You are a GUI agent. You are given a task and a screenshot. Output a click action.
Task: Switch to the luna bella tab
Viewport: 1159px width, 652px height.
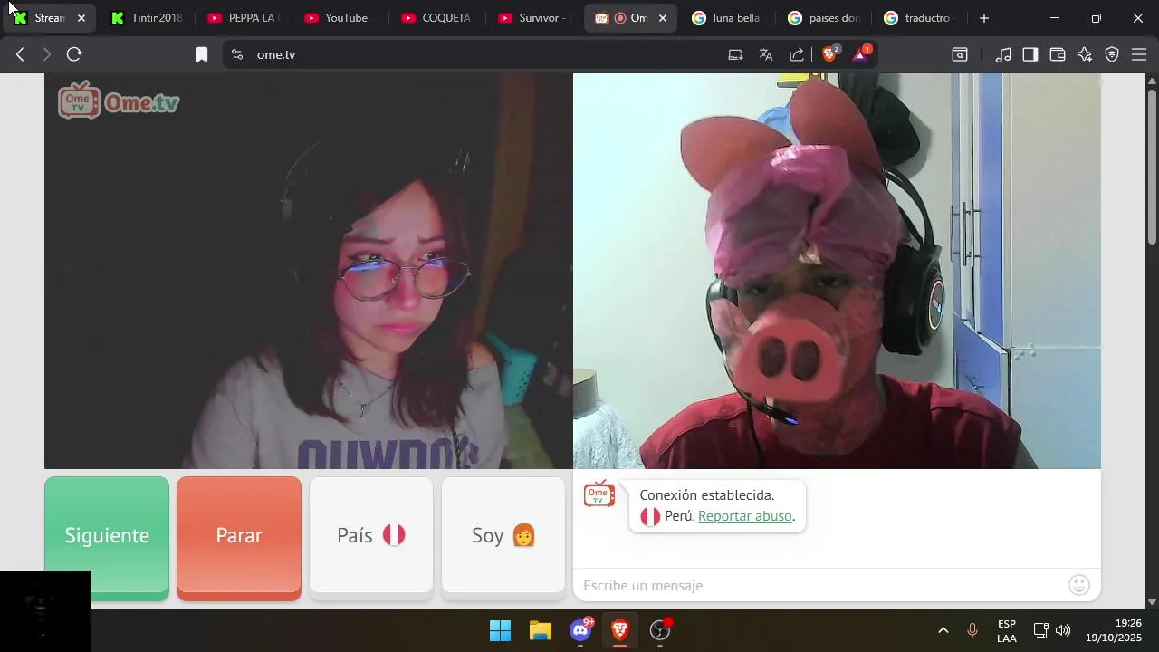pyautogui.click(x=727, y=18)
